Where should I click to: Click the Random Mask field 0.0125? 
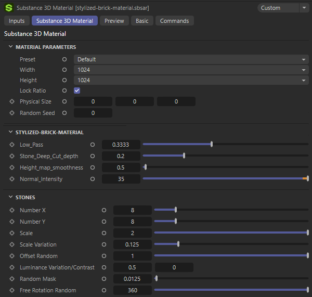pos(133,279)
